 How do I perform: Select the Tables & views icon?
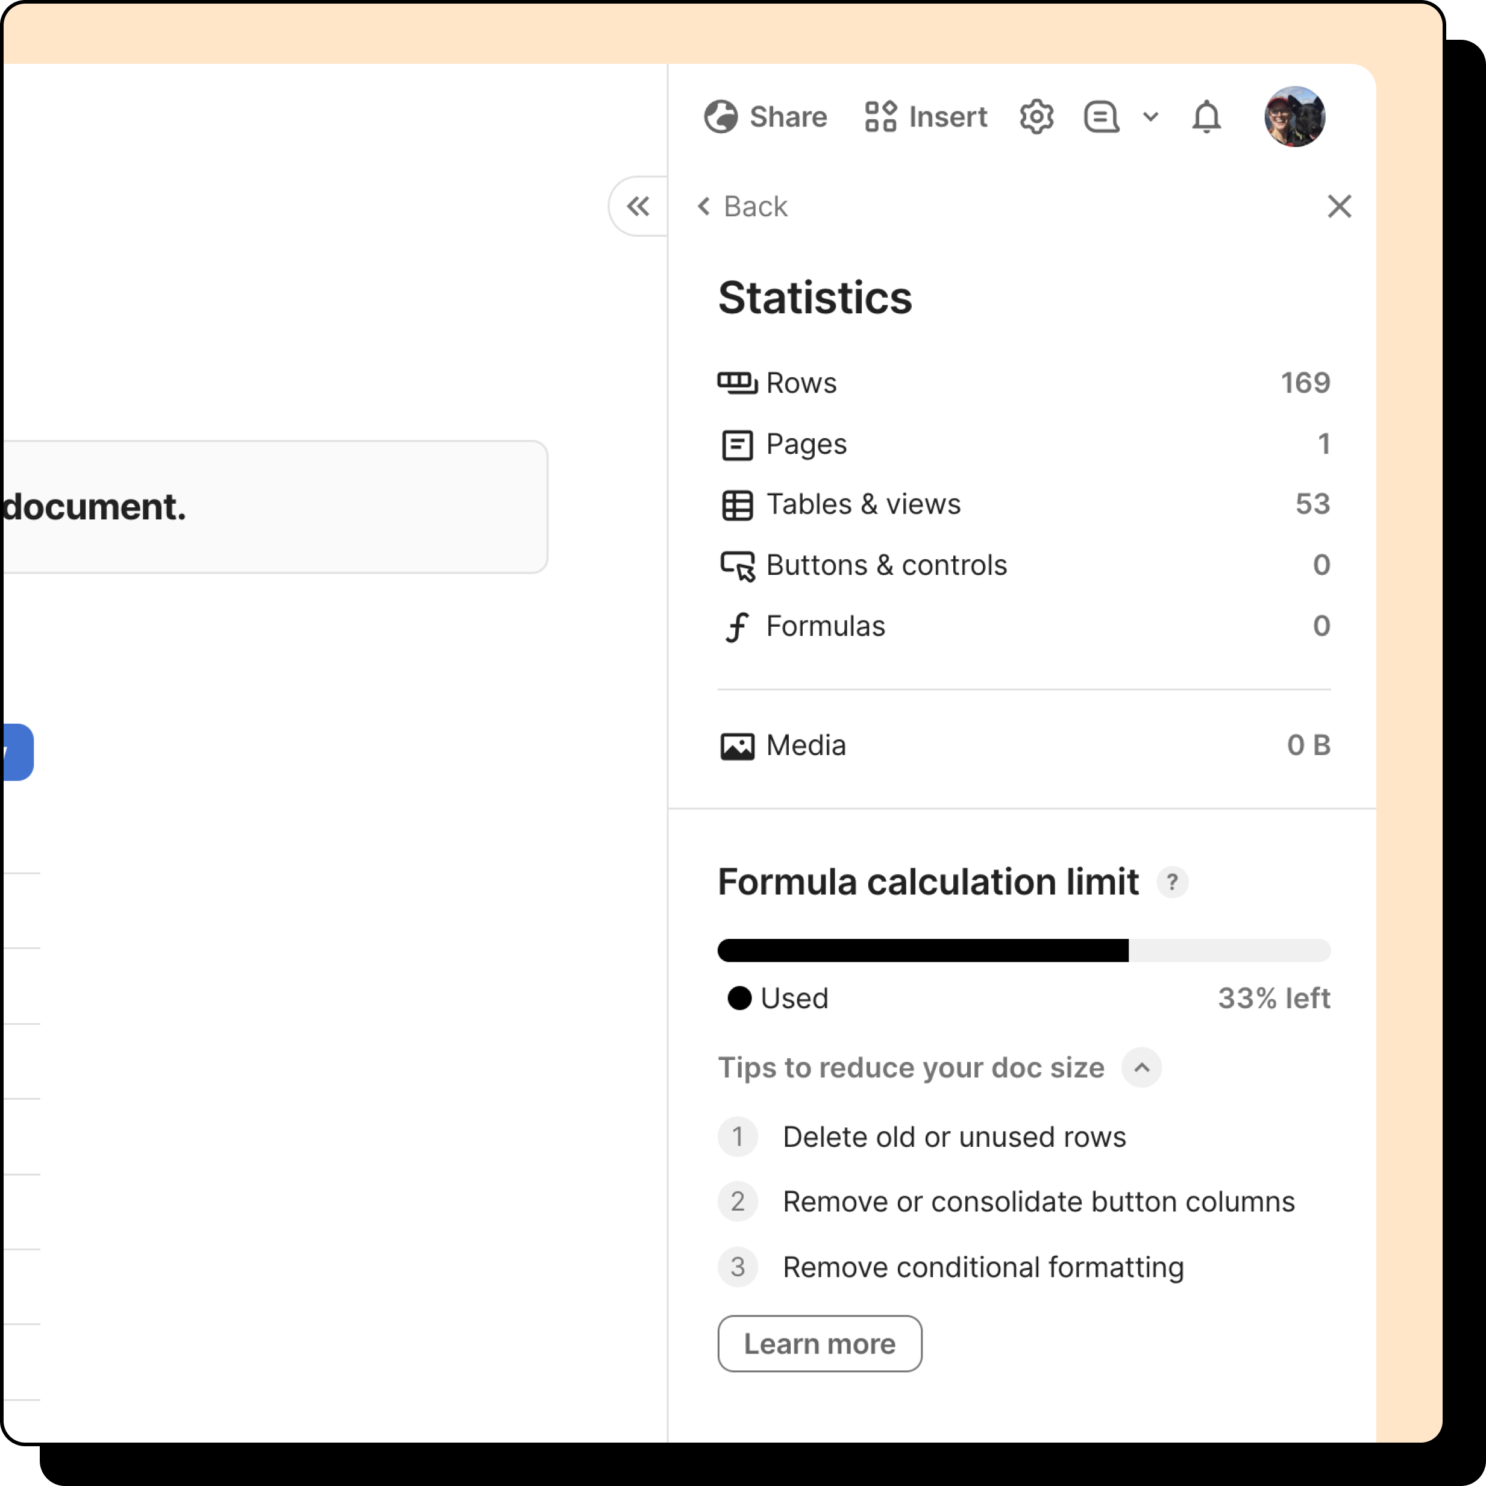click(x=737, y=504)
